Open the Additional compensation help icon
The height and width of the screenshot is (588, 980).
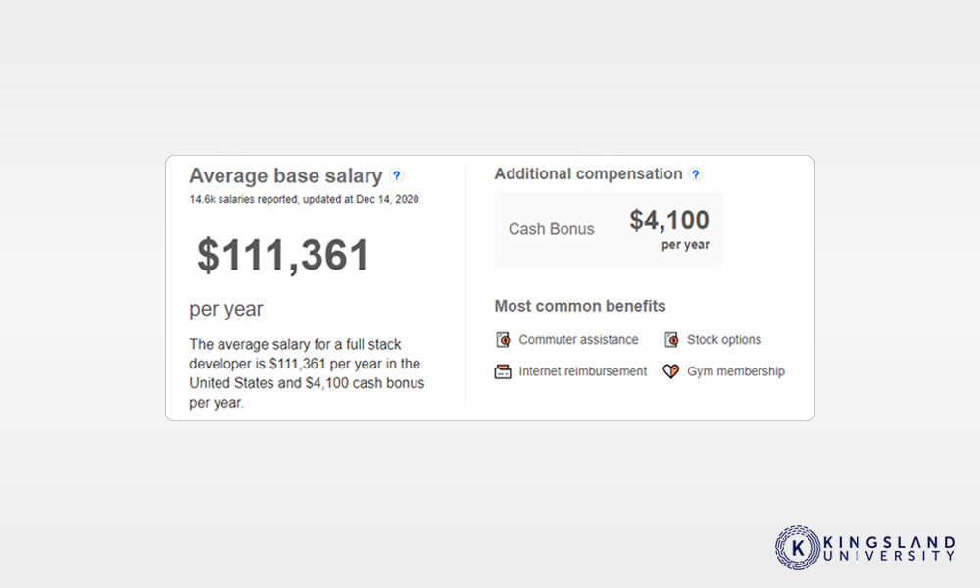click(695, 174)
